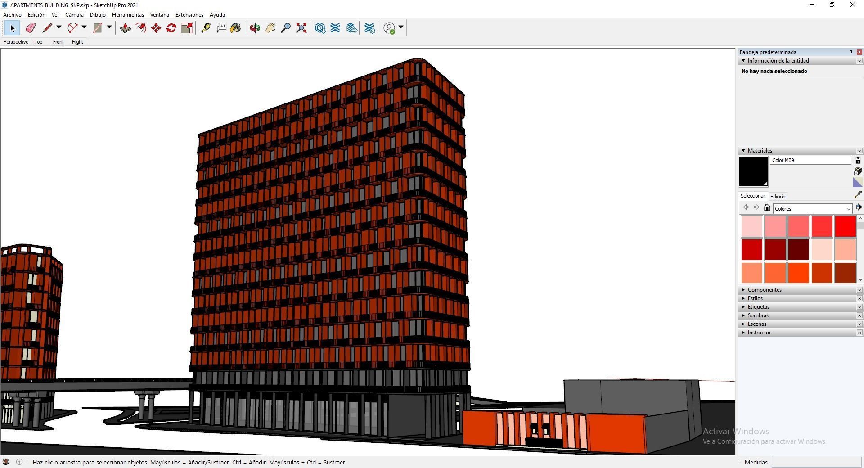Viewport: 864px width, 468px height.
Task: Open the Extension Warehouse icon
Action: (x=335, y=28)
